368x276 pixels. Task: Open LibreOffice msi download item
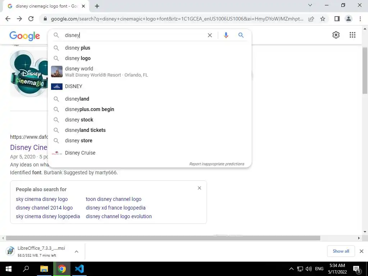click(x=37, y=251)
